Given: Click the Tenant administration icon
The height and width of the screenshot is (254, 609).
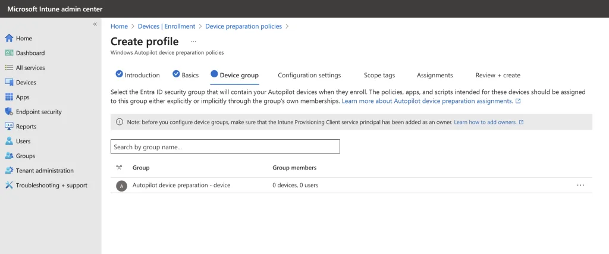Looking at the screenshot, I should [9, 170].
